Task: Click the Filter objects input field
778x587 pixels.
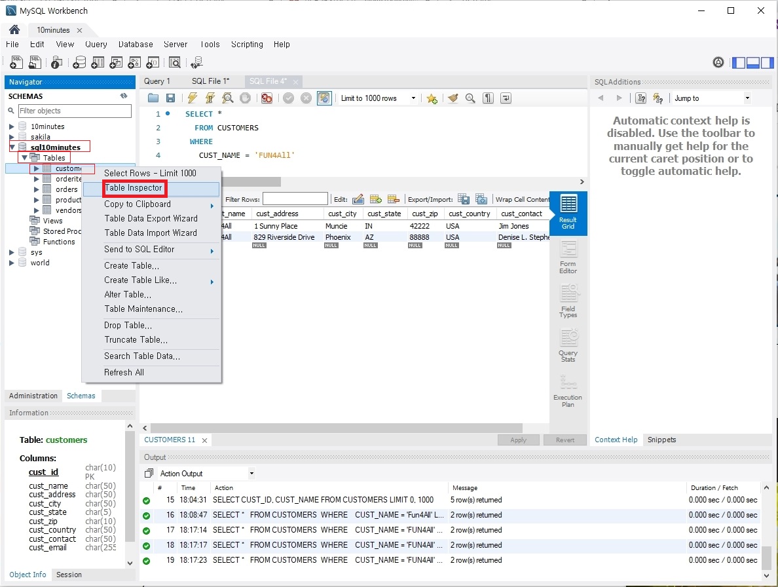Action: [75, 111]
